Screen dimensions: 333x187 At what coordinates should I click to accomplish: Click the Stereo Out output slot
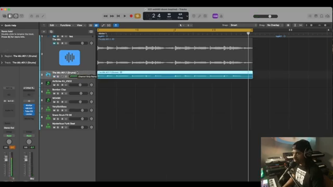pos(9,128)
